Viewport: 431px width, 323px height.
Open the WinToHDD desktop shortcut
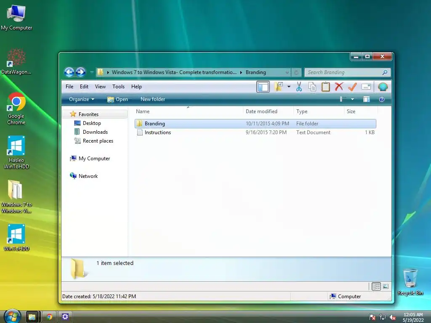(x=16, y=238)
